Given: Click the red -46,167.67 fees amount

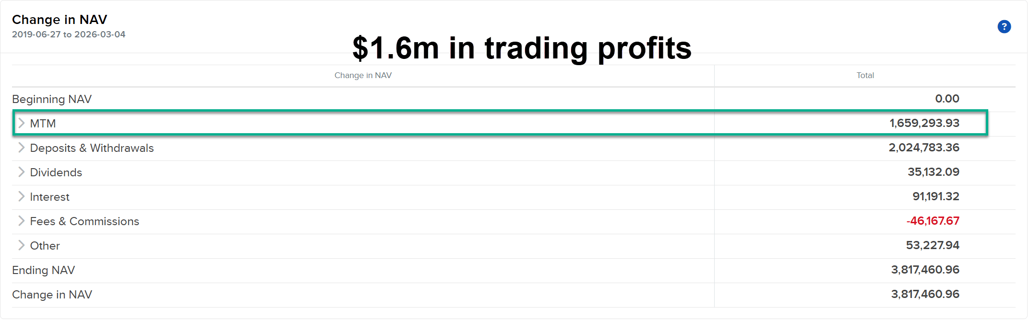Looking at the screenshot, I should [933, 221].
